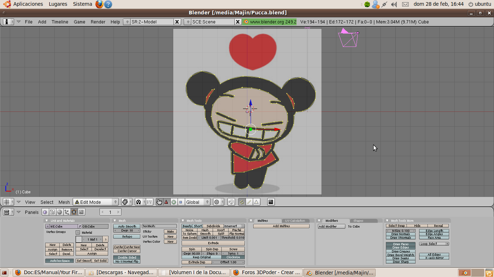The height and width of the screenshot is (277, 494).
Task: Toggle Double Sided option
Action: [x=127, y=258]
